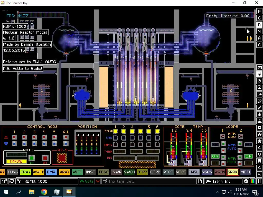This screenshot has height=197, width=263.
Task: Select the SPRK element
Action: point(233,172)
